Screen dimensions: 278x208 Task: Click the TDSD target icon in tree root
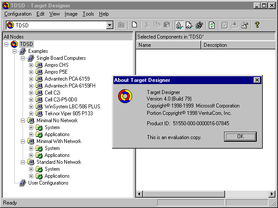[x=14, y=44]
